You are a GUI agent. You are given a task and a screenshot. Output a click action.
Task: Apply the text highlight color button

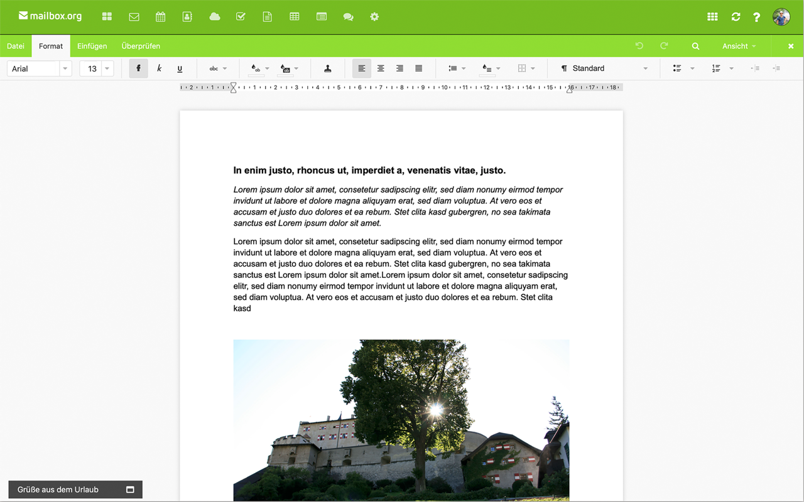[x=285, y=68]
